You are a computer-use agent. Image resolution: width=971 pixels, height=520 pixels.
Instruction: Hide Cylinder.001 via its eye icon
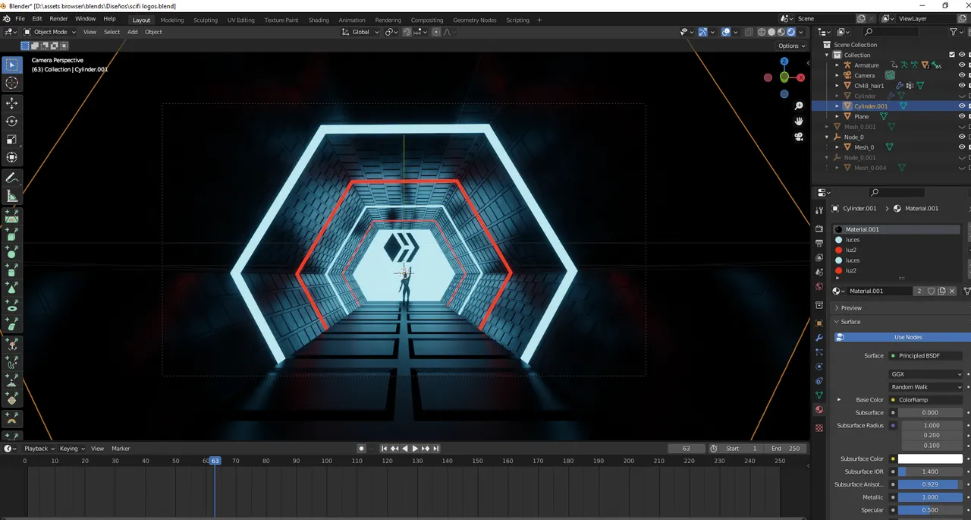point(962,106)
